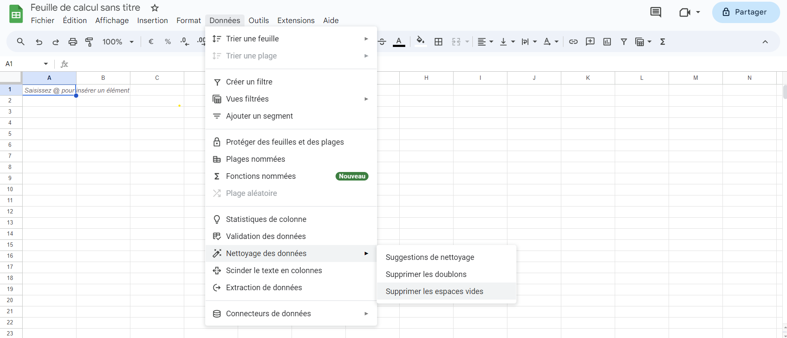Insert a link
Image resolution: width=787 pixels, height=338 pixels.
click(573, 41)
